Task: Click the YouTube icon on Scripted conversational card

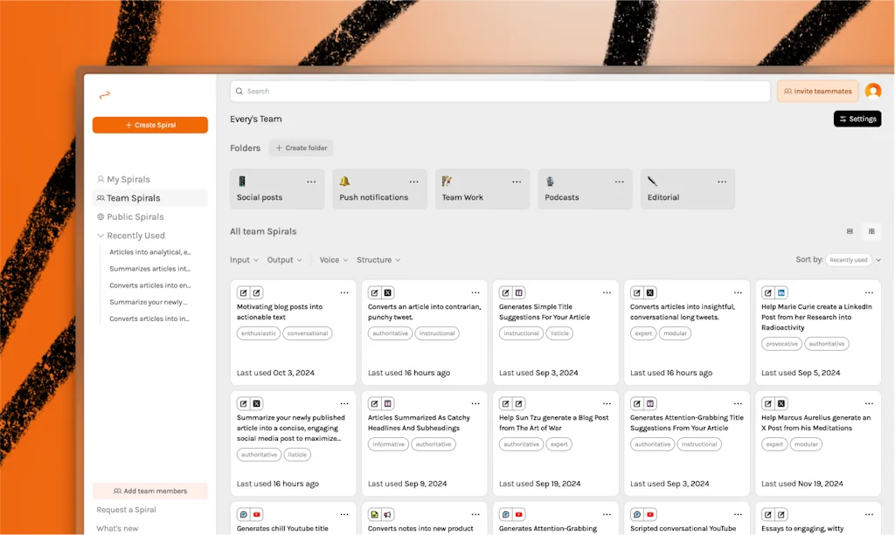Action: coord(650,514)
